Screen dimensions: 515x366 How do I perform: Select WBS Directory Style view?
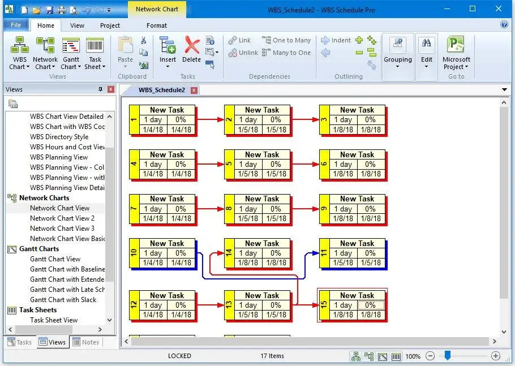[59, 136]
